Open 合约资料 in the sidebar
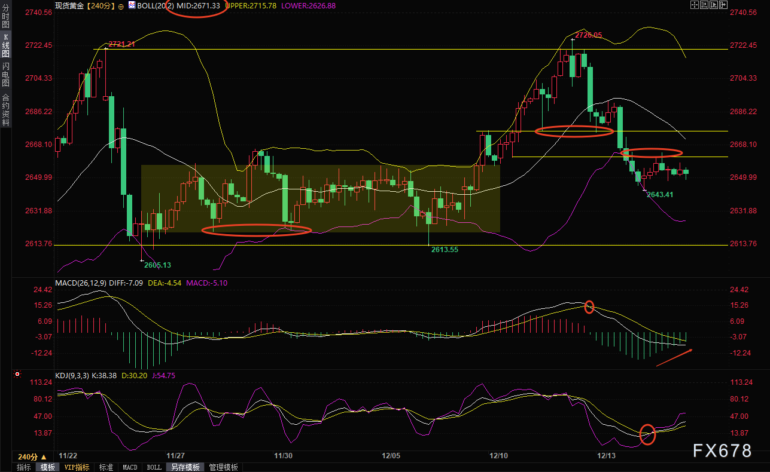 (5, 109)
